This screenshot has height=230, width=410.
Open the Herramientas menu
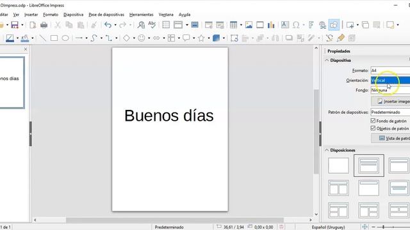coord(142,15)
